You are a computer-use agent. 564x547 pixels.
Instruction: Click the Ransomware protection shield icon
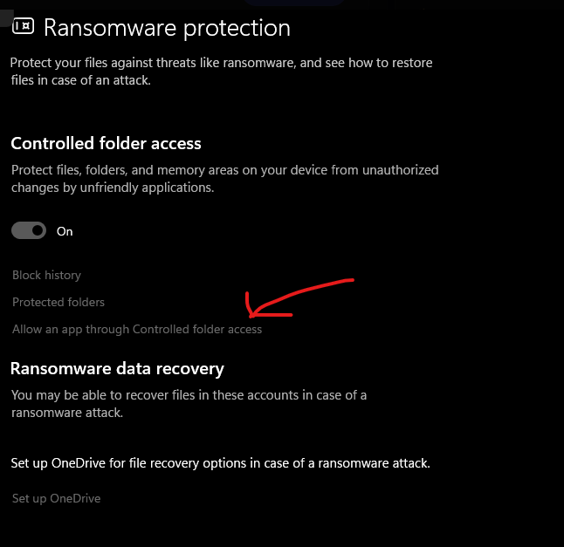[x=23, y=27]
